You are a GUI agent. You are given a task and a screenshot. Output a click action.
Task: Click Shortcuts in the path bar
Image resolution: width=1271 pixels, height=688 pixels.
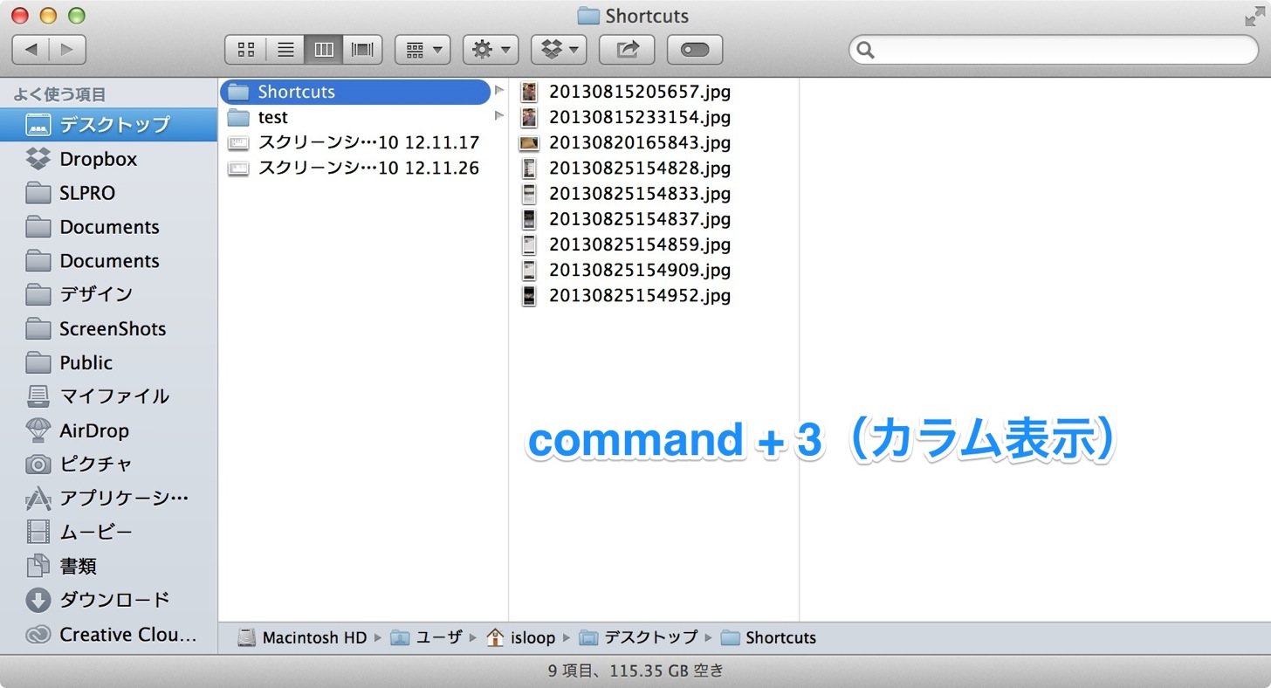coord(769,637)
